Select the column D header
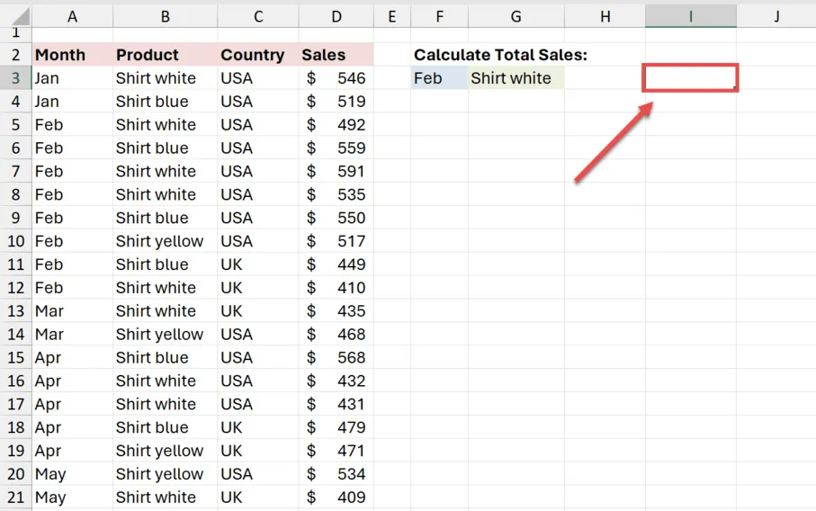This screenshot has width=816, height=511. 336,16
